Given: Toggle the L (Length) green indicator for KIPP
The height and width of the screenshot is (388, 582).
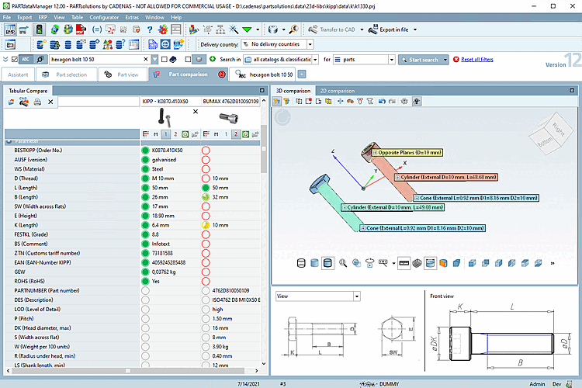Looking at the screenshot, I should click(x=145, y=188).
